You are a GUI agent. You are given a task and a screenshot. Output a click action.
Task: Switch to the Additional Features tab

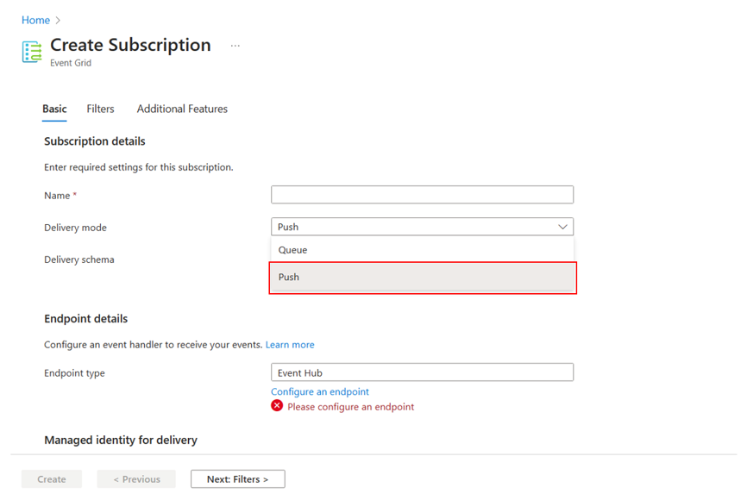pyautogui.click(x=181, y=109)
